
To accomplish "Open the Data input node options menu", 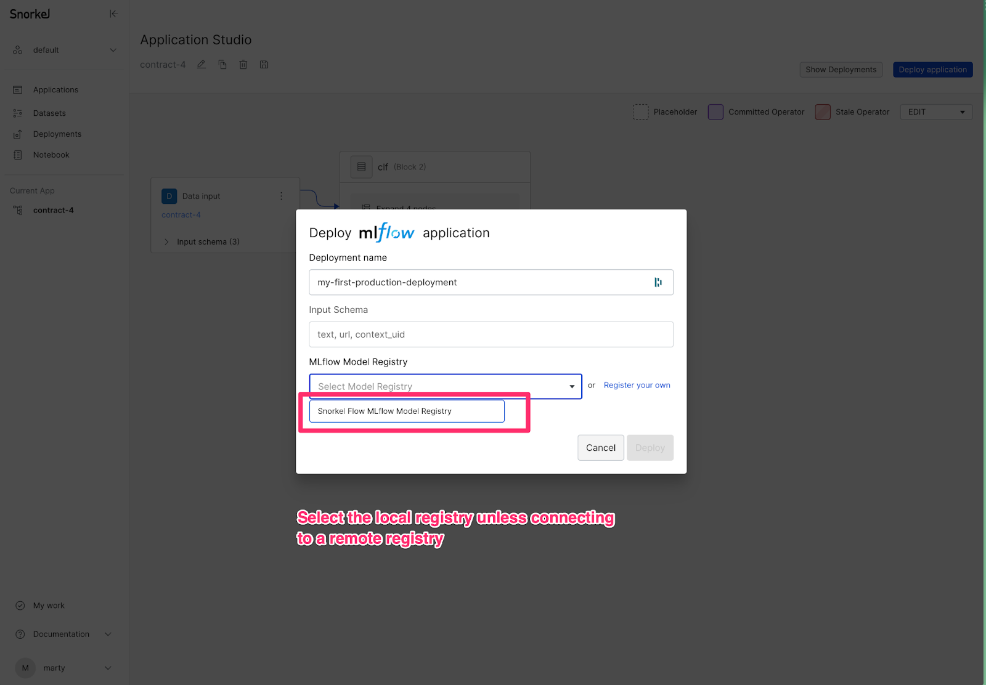I will point(282,196).
